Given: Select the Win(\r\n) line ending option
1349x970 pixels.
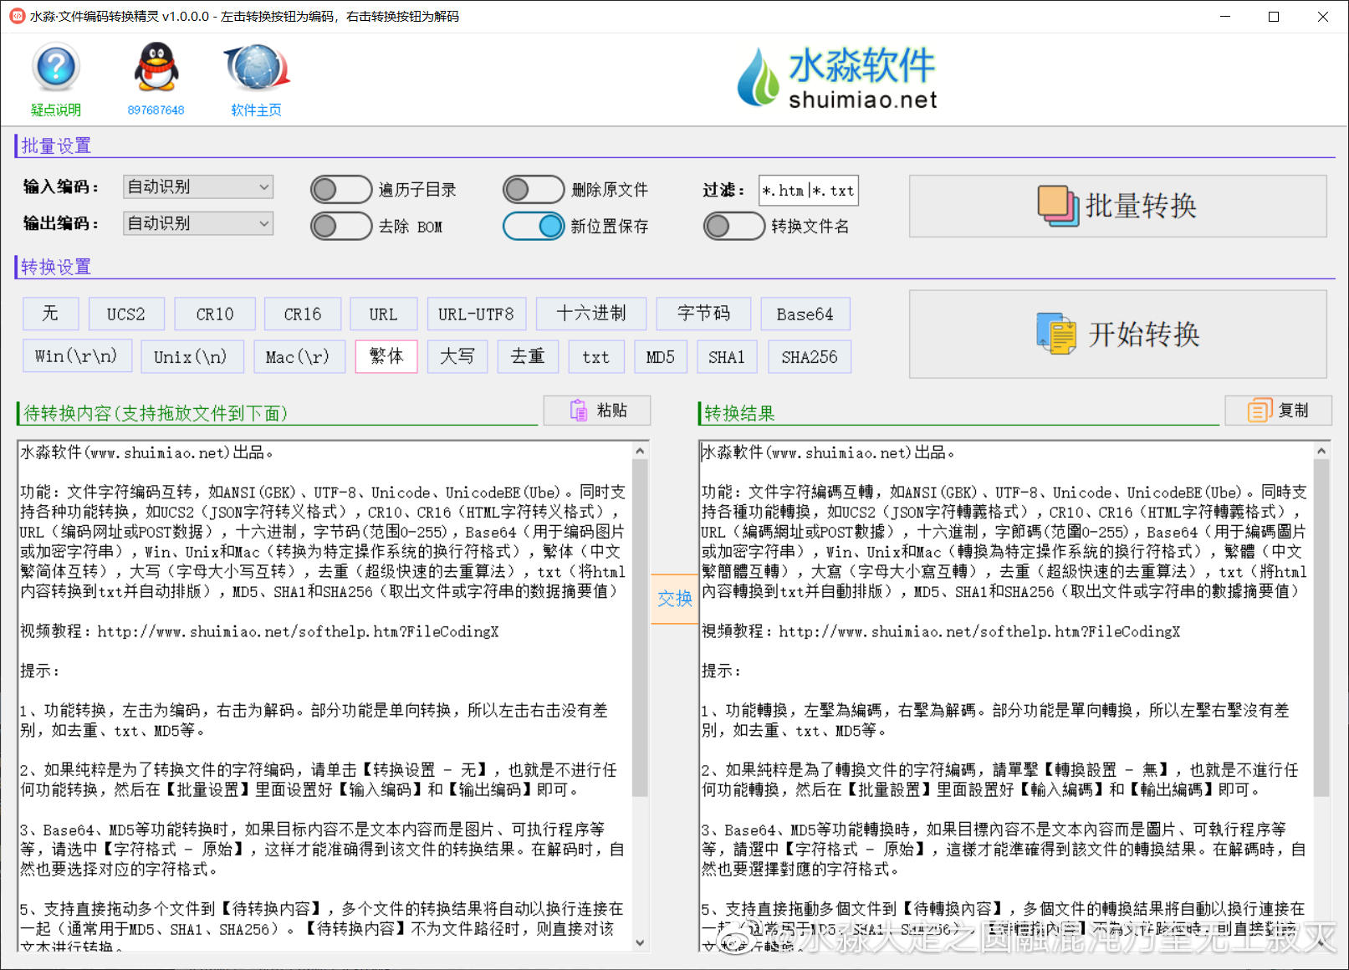Looking at the screenshot, I should point(76,357).
